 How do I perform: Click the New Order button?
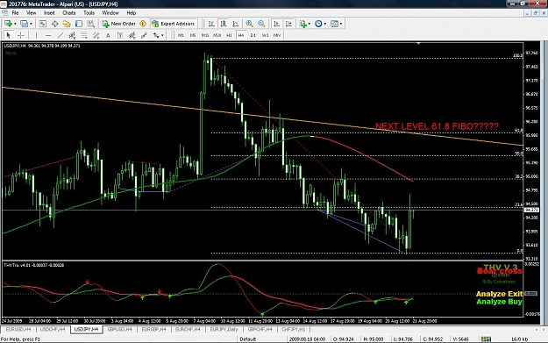click(118, 24)
